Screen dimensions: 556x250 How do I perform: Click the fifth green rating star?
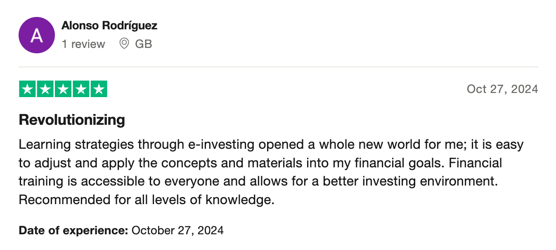tap(98, 89)
